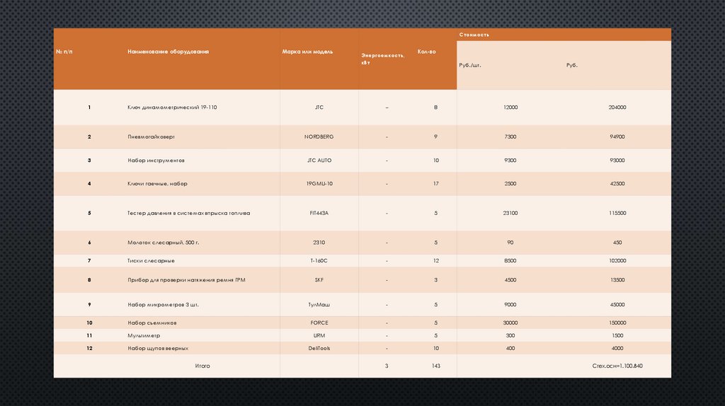
Task: Click the 'Итого' total row label
Action: (202, 366)
